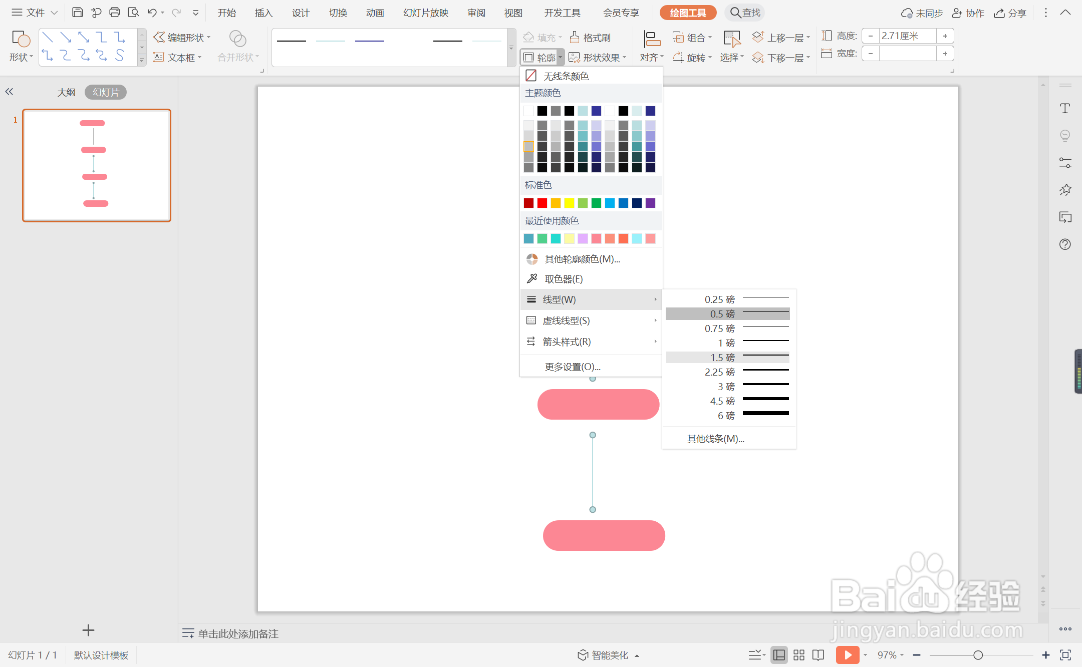Click 其他线条 more lines option
This screenshot has height=667, width=1082.
tap(715, 439)
